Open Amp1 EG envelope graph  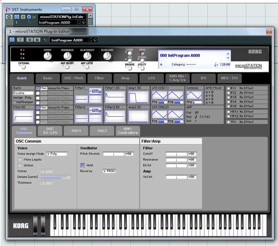pos(139,97)
